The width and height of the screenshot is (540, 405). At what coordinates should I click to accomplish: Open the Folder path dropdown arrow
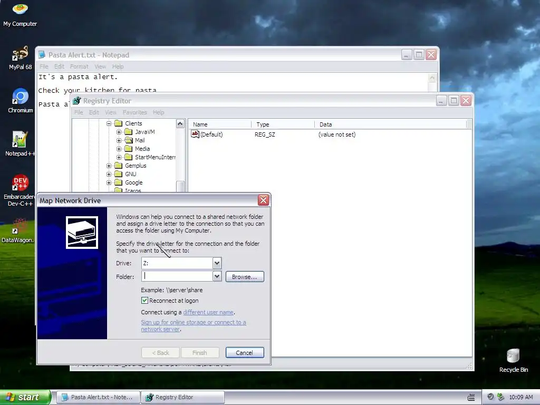217,276
